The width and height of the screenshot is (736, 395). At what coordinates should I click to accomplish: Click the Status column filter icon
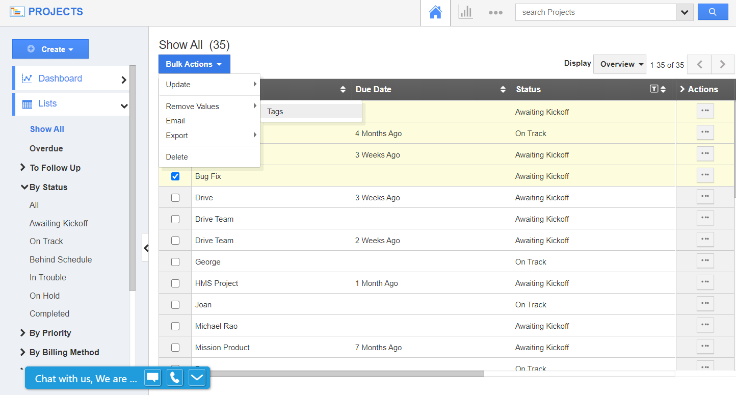[x=654, y=89]
